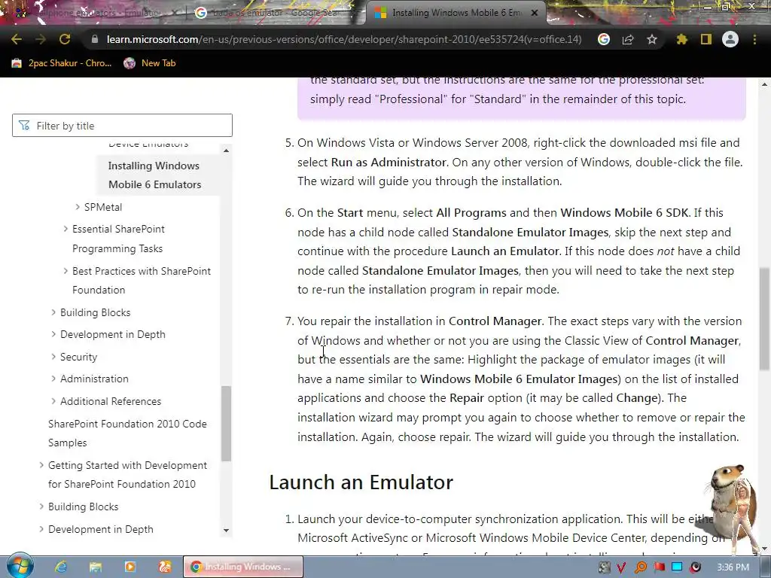Screen dimensions: 771x578
Task: Switch to Google Search tab
Action: pos(274,13)
